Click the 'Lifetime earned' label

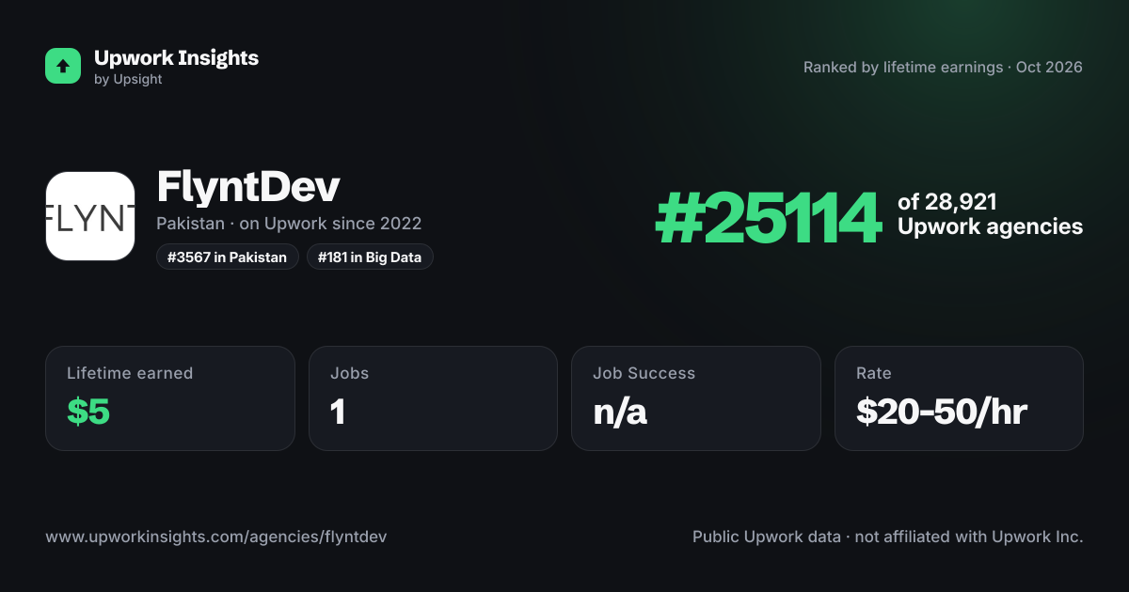click(x=130, y=373)
